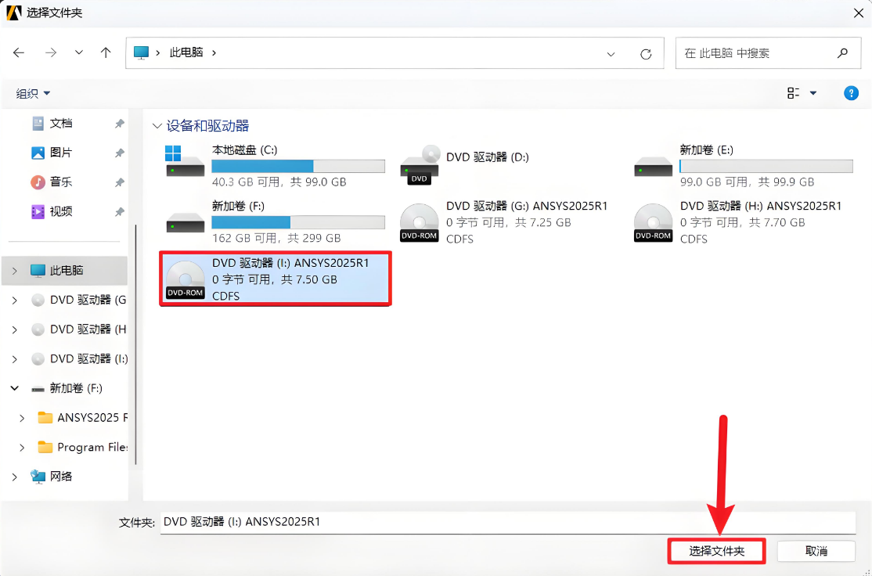
Task: Open view options dropdown arrow
Action: 813,93
